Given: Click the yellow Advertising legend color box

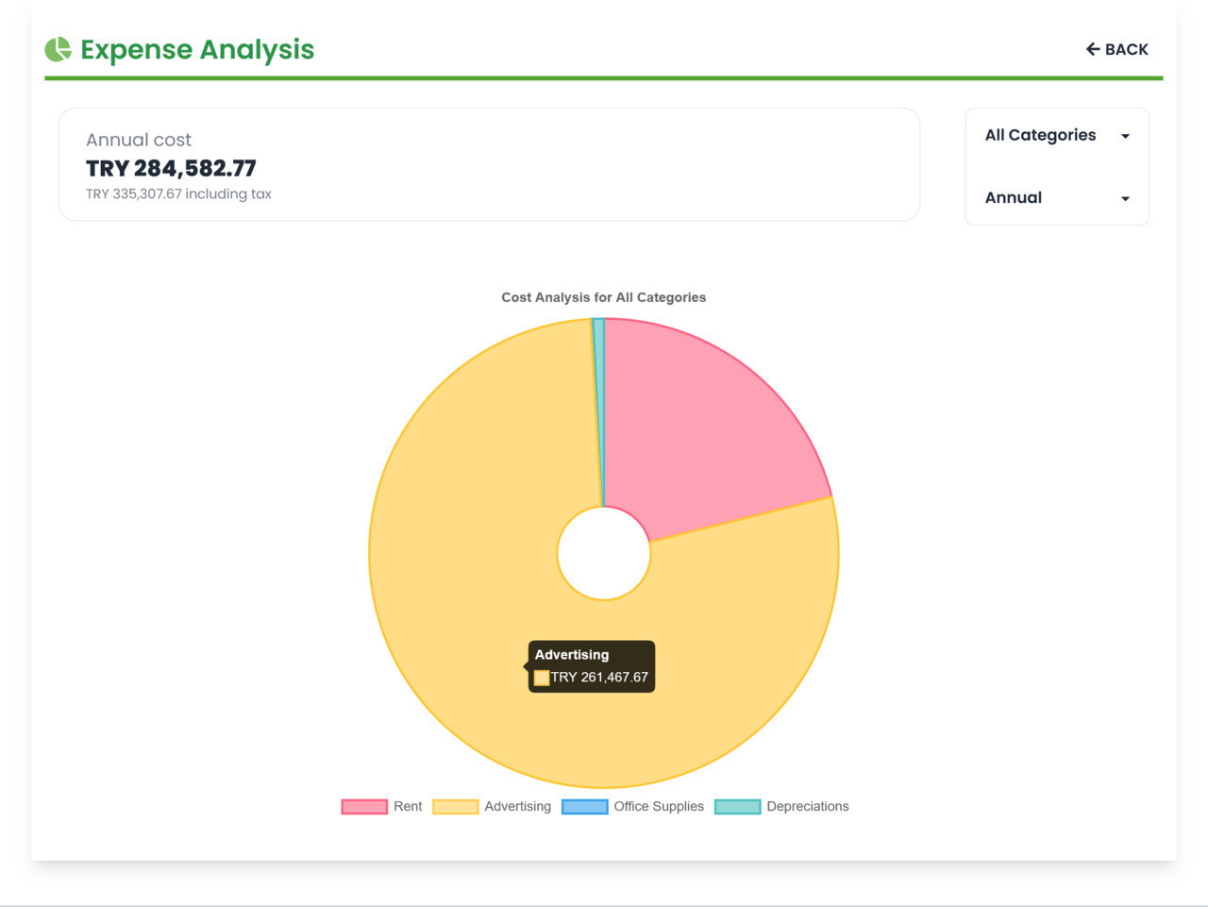Looking at the screenshot, I should pos(455,807).
